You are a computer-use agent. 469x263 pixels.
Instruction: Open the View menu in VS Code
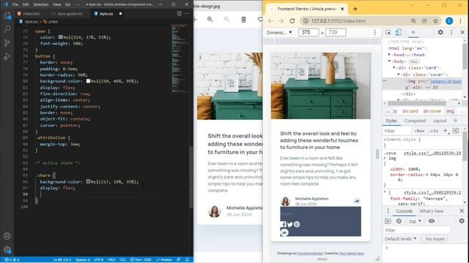click(x=57, y=4)
